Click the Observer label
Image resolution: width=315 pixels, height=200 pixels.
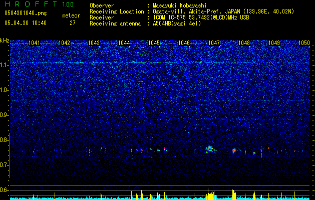(x=102, y=5)
